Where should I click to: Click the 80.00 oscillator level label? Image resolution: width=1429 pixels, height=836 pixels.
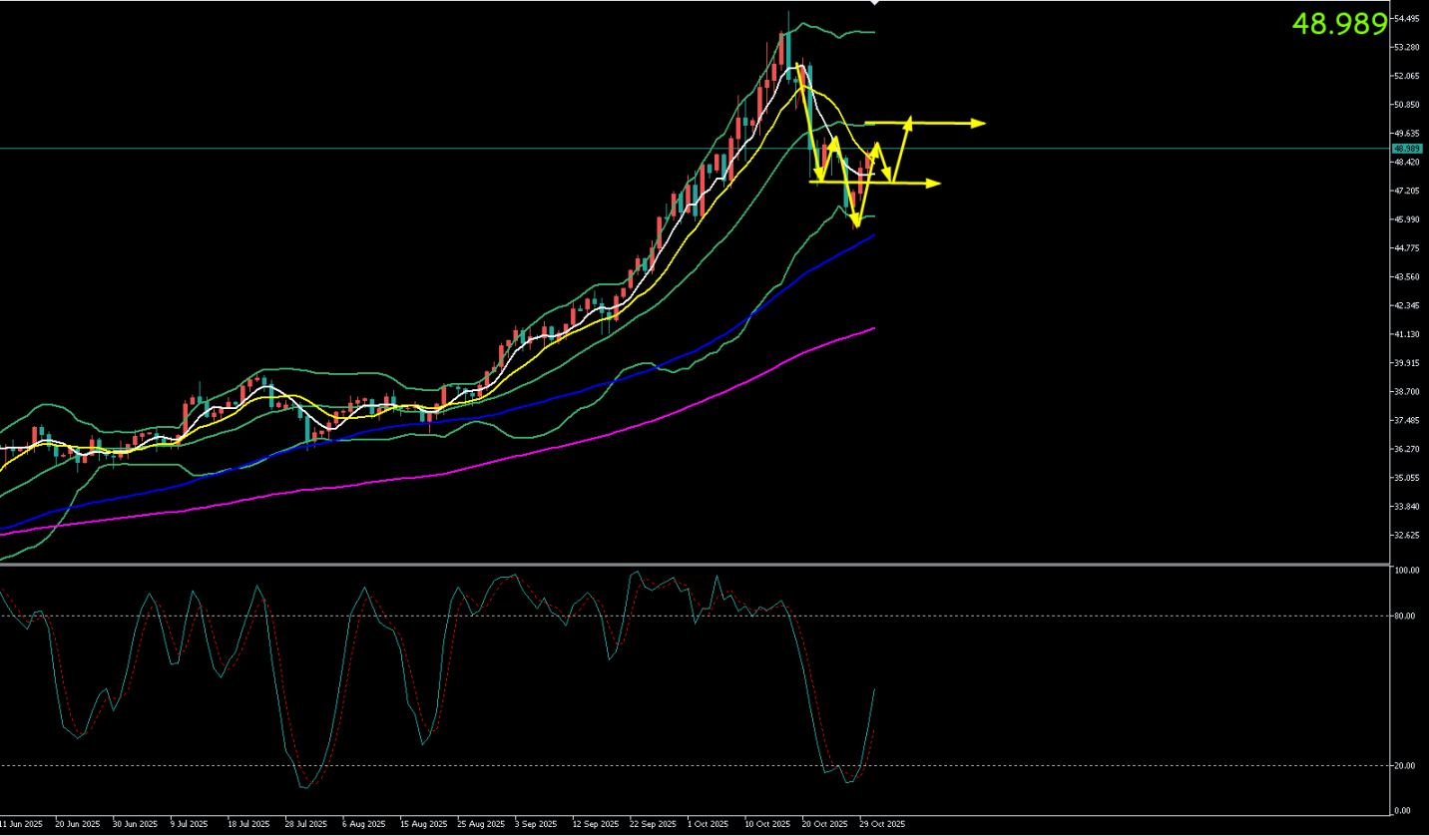click(x=1406, y=616)
